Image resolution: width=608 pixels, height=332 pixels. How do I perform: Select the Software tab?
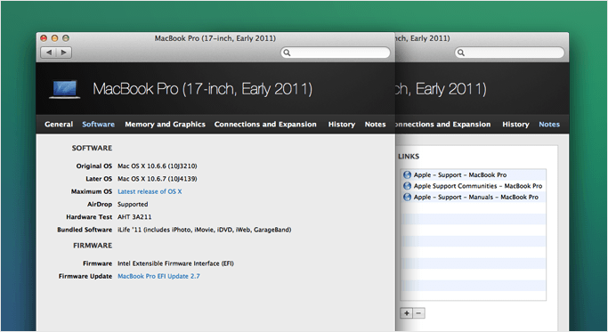coord(98,124)
